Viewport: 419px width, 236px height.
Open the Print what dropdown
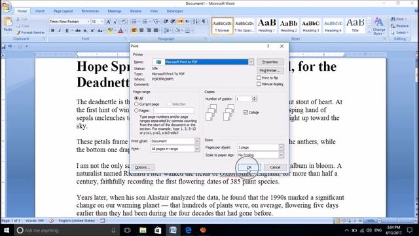(x=197, y=141)
